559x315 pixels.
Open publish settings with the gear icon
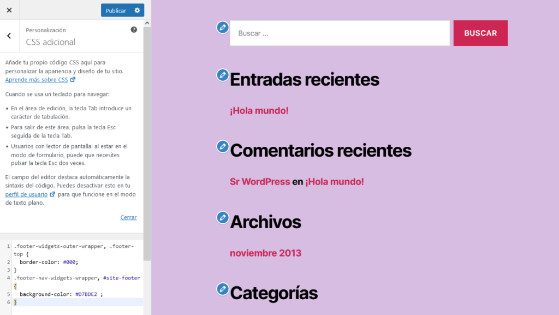click(x=137, y=10)
